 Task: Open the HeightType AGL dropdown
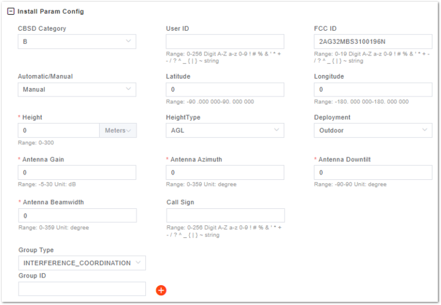pos(225,130)
